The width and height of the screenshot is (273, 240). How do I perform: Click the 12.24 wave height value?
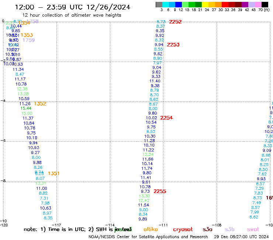pos(148,154)
